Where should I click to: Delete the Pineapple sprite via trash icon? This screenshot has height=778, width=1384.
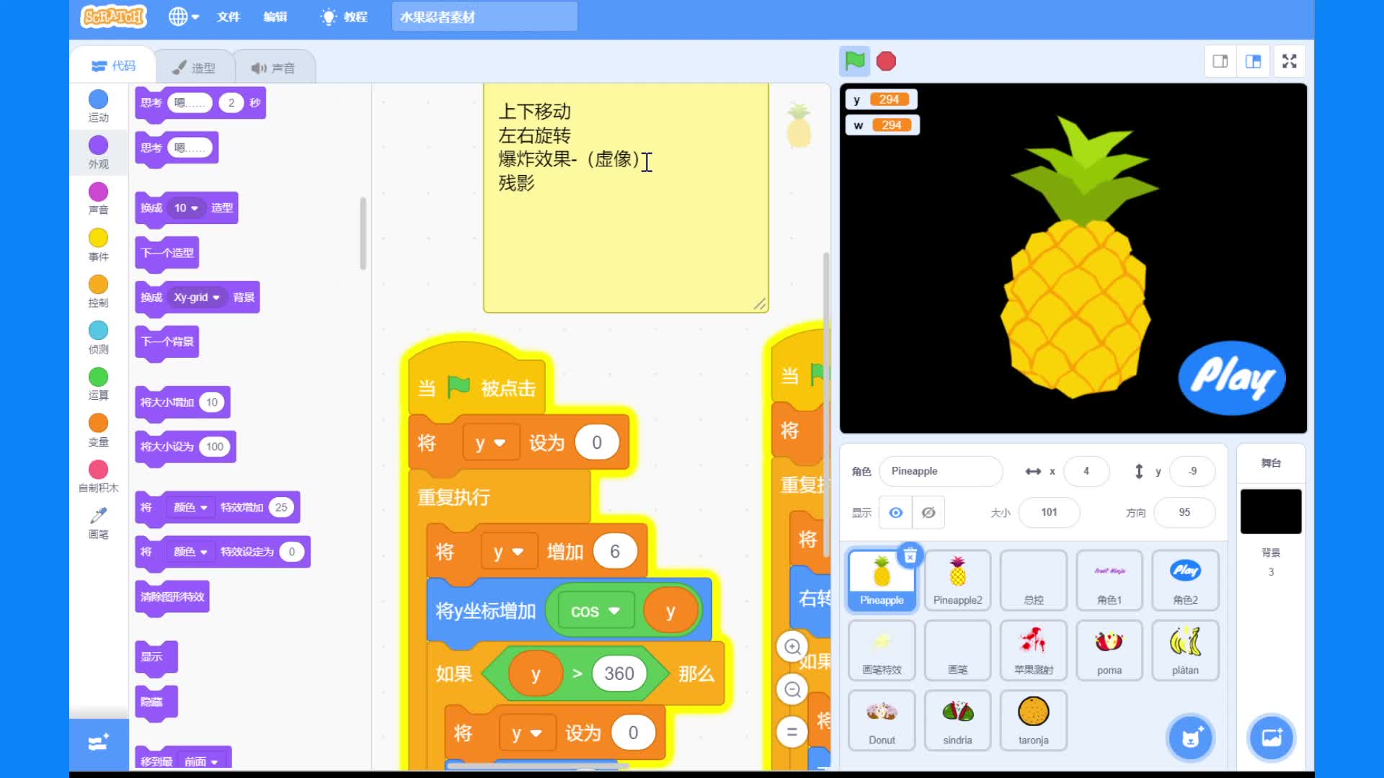pyautogui.click(x=910, y=555)
